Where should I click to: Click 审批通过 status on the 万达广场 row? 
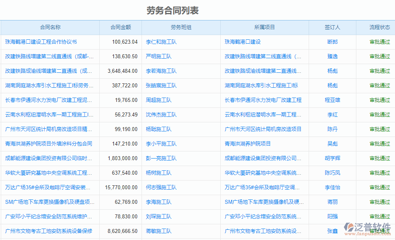[380, 188]
